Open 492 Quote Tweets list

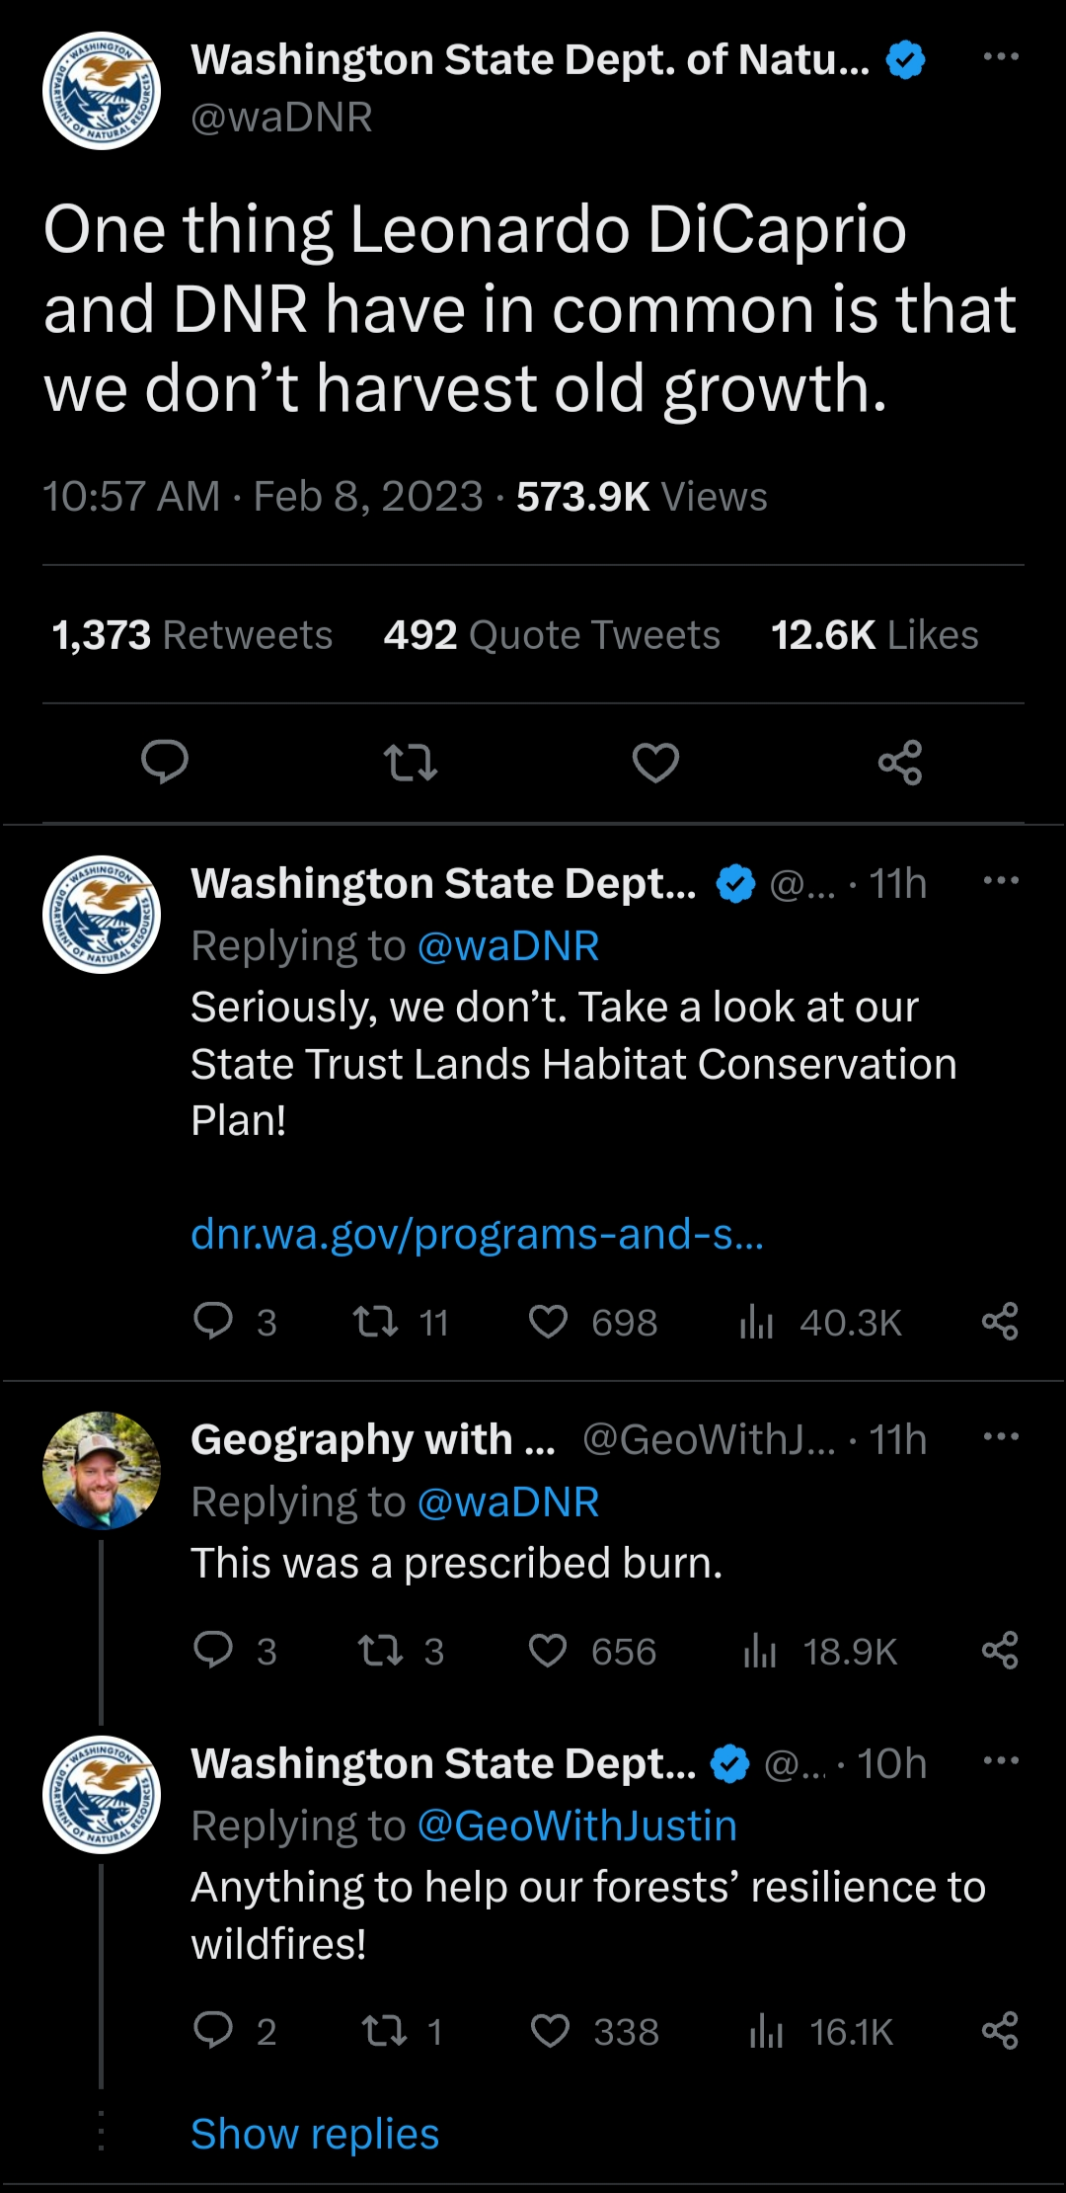pos(552,635)
